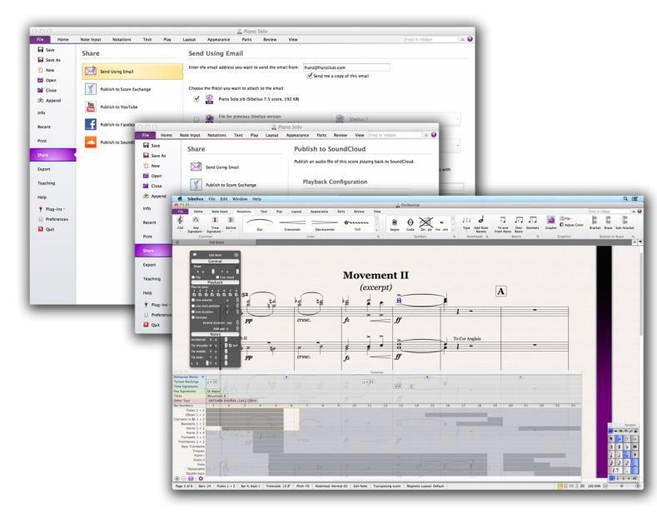Toggle the Piano Solo.sib attachment checkbox
The width and height of the screenshot is (657, 514).
pos(197,98)
